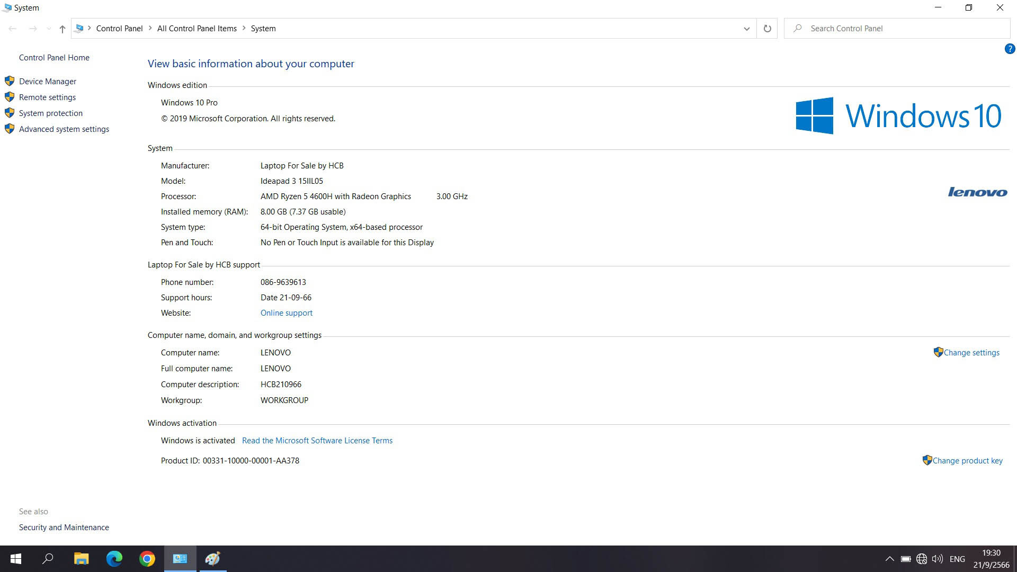Switch to Control Panel taskbar window
1017x572 pixels.
tap(180, 559)
